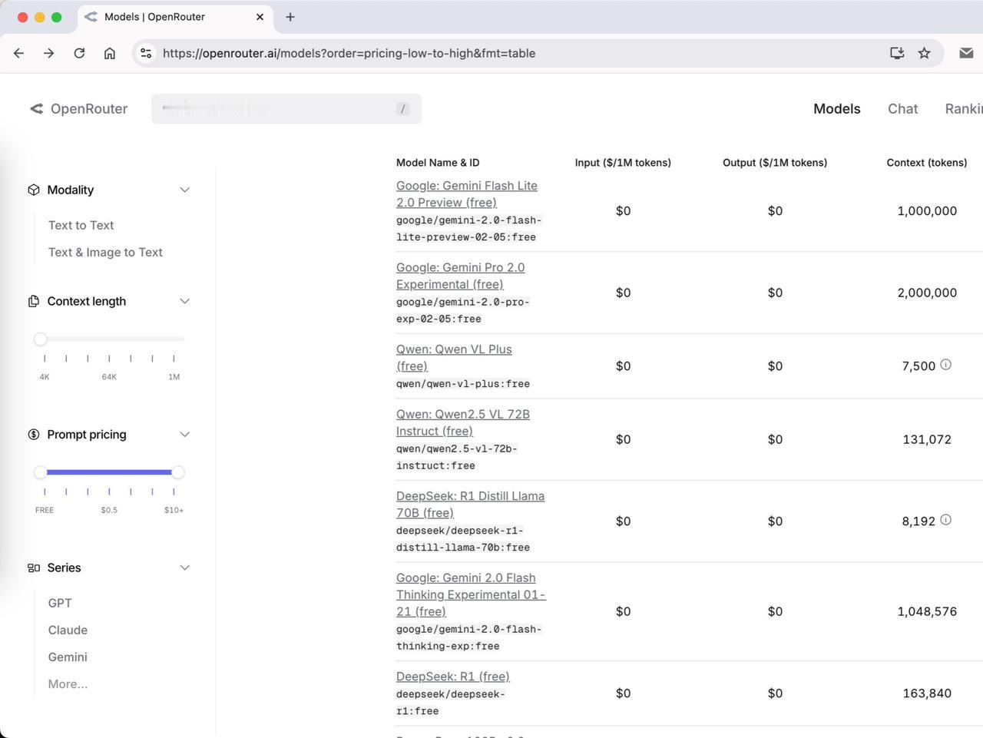Open Qwen: Qwen VL Plus (free) link
The image size is (983, 738).
click(x=454, y=357)
